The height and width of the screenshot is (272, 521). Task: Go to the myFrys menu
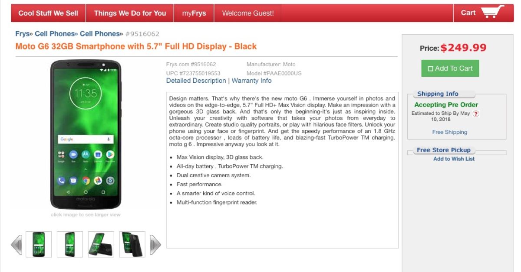tap(194, 13)
